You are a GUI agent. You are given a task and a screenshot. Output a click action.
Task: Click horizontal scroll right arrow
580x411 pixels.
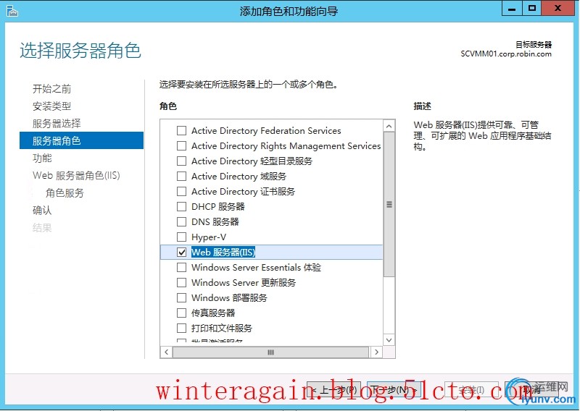pyautogui.click(x=376, y=352)
